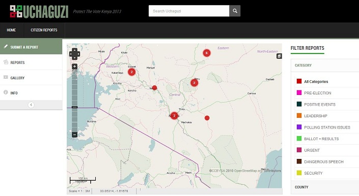Click the magenta Pre-Election swatch
This screenshot has width=359, height=196.
click(299, 92)
